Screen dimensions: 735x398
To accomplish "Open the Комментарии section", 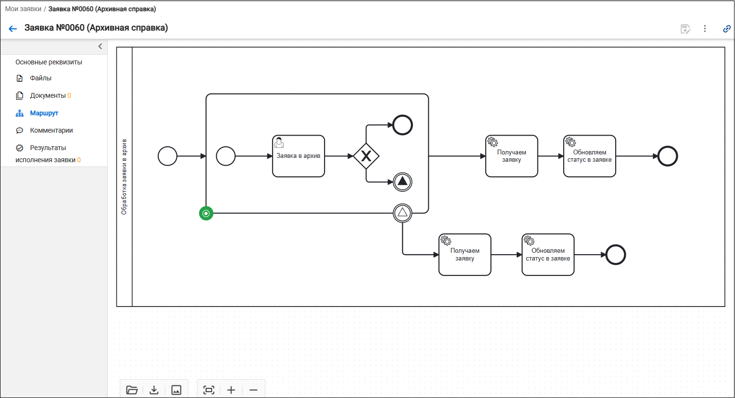I will (51, 130).
